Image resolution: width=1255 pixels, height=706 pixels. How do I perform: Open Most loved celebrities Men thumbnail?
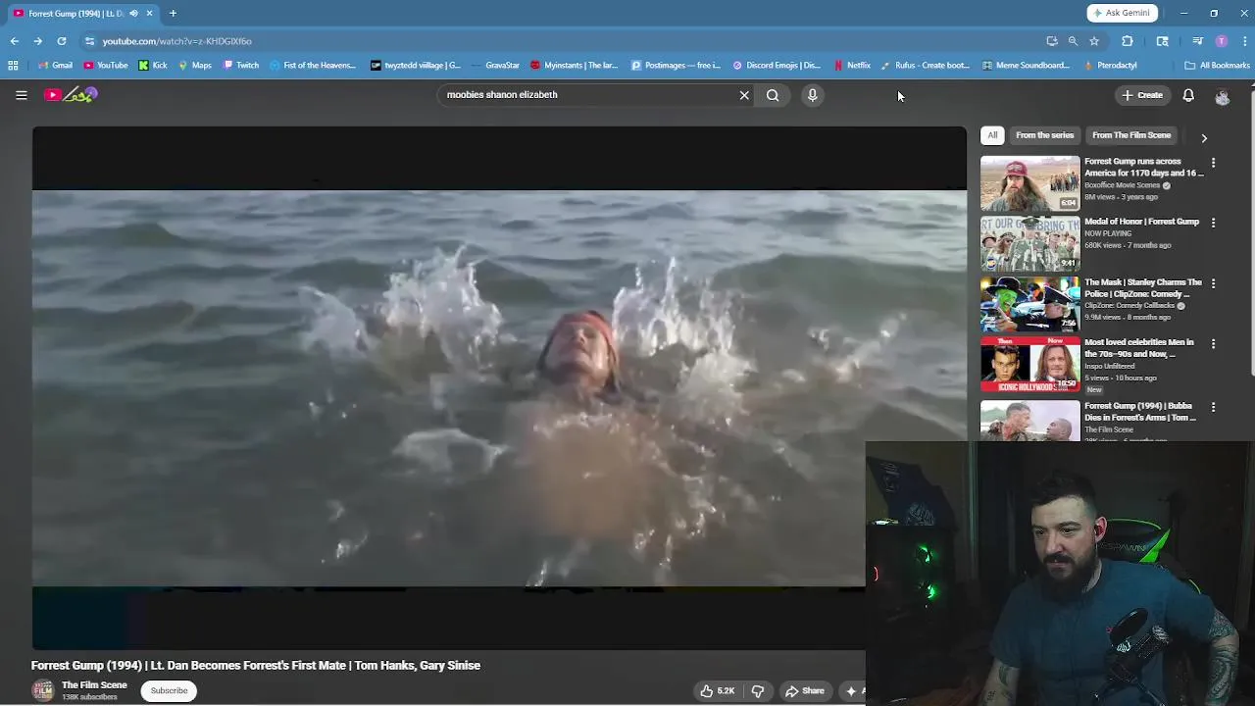point(1029,365)
